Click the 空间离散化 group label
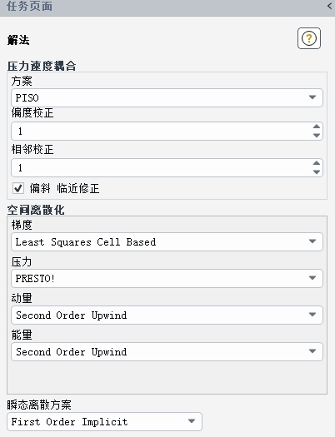This screenshot has height=437, width=335. [36, 210]
